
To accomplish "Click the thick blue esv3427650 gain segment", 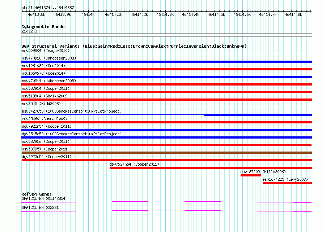I will pyautogui.click(x=258, y=115).
